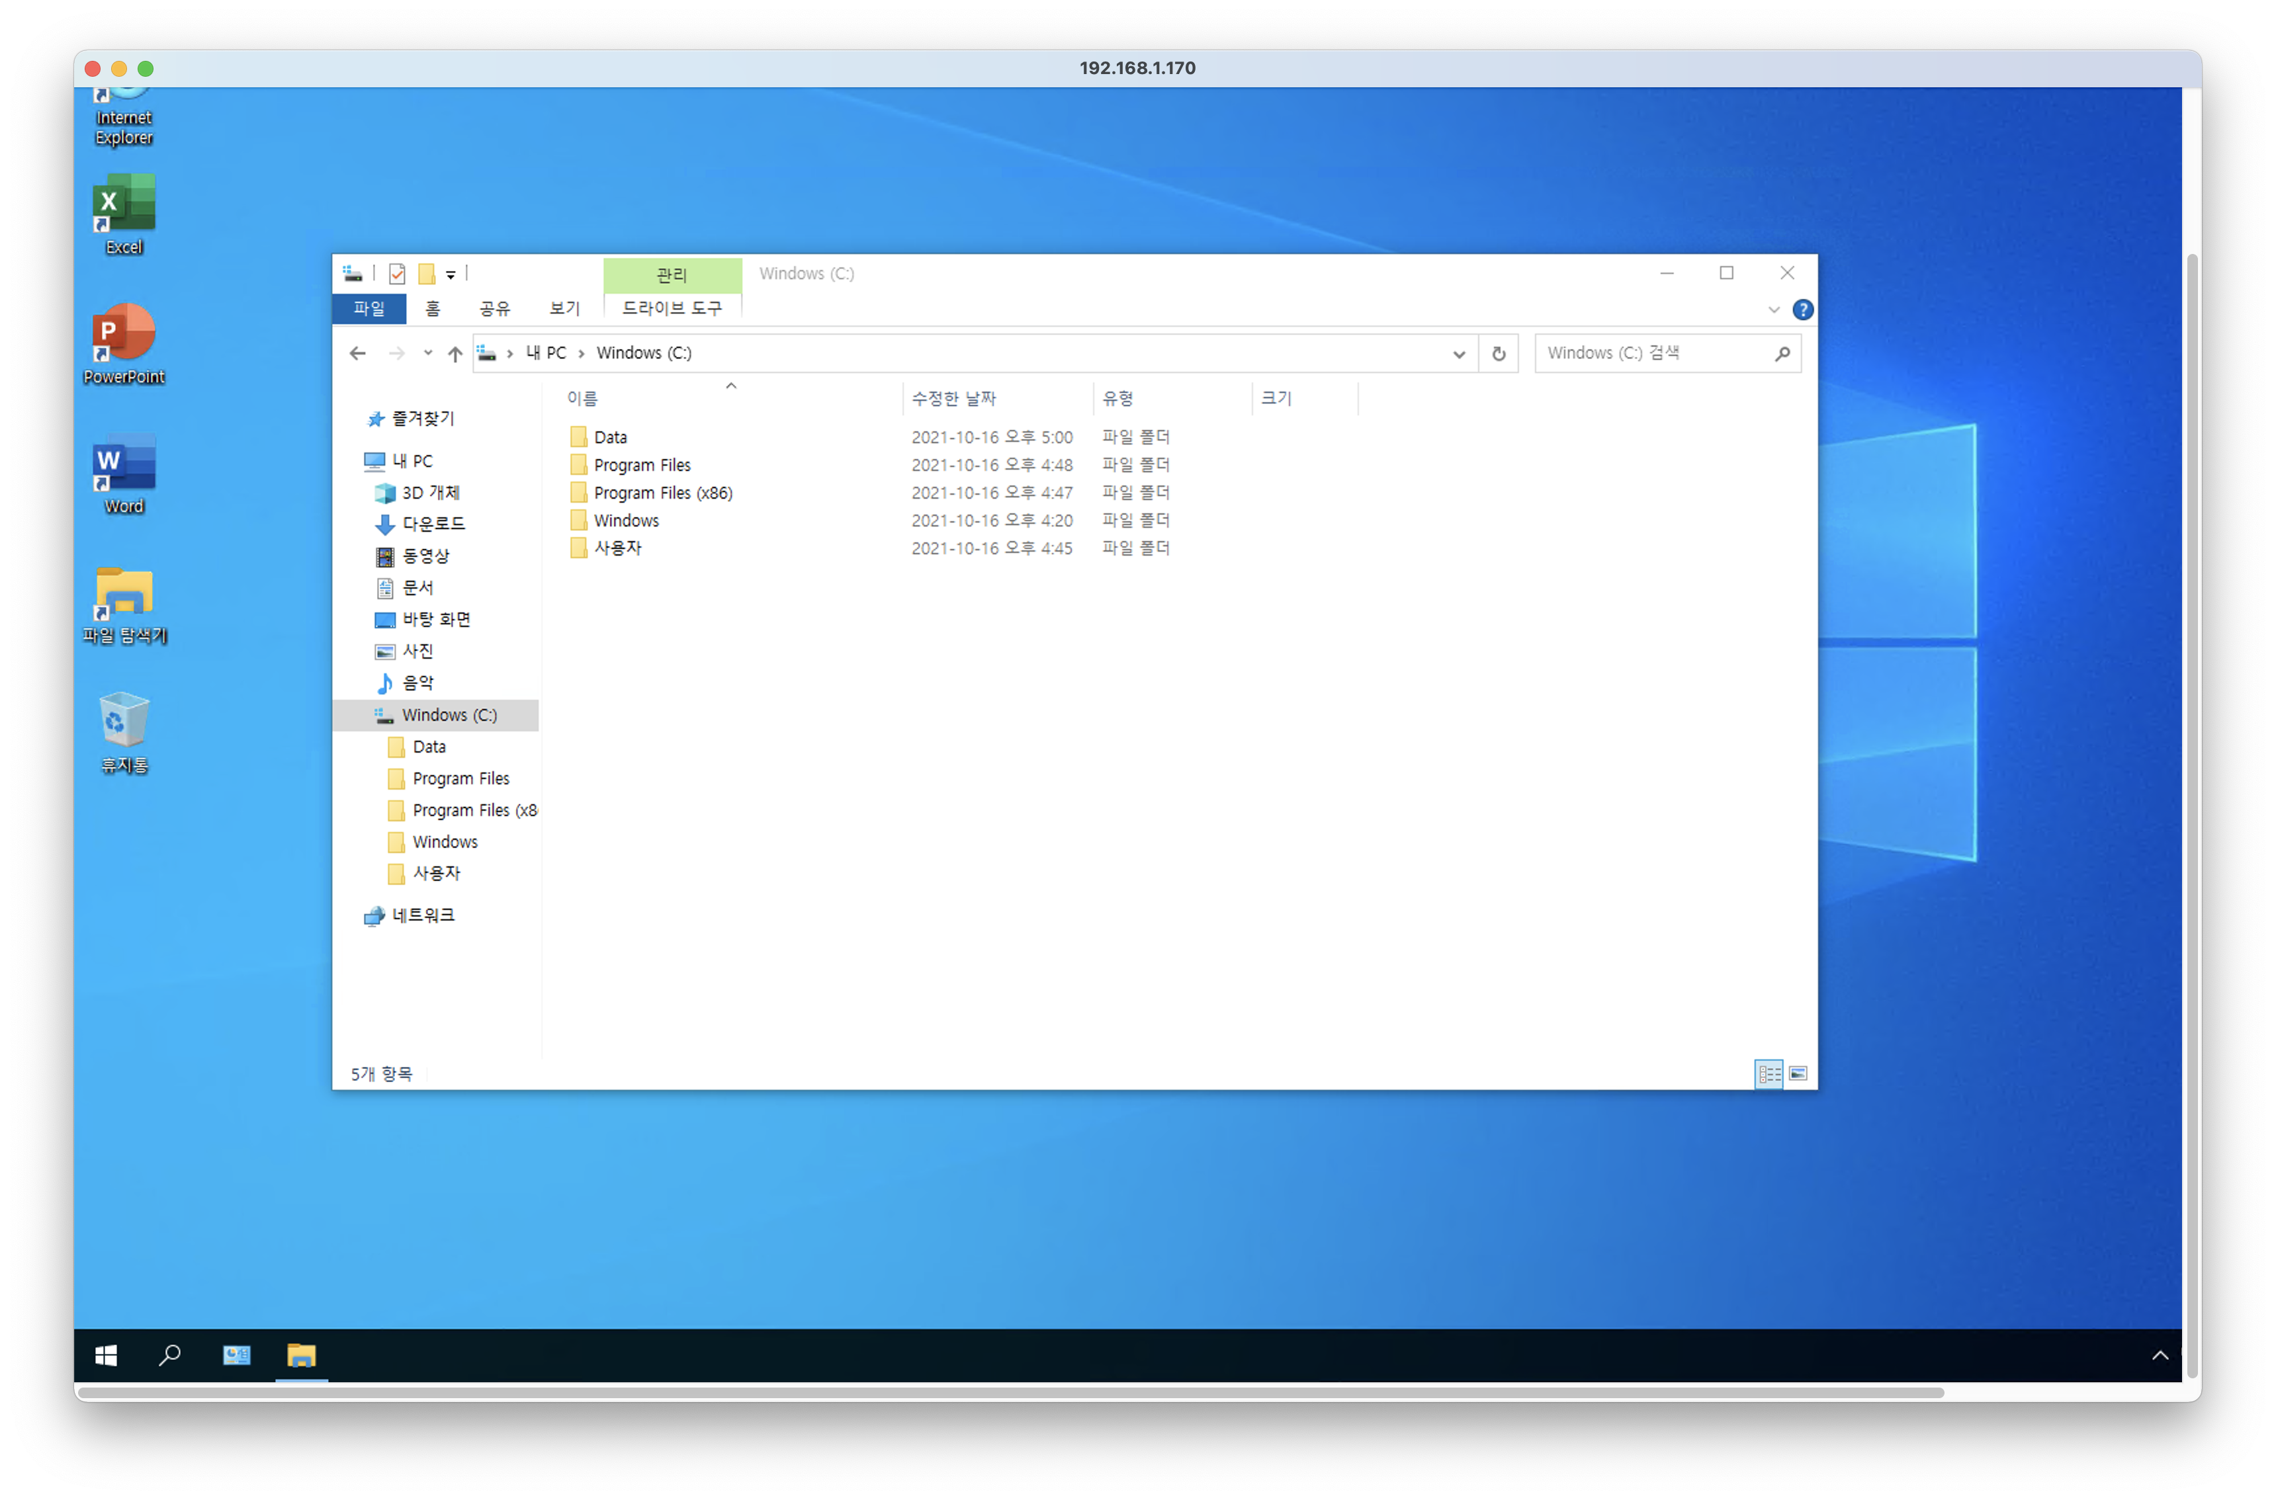
Task: Click the New Folder icon in title bar
Action: [x=427, y=274]
